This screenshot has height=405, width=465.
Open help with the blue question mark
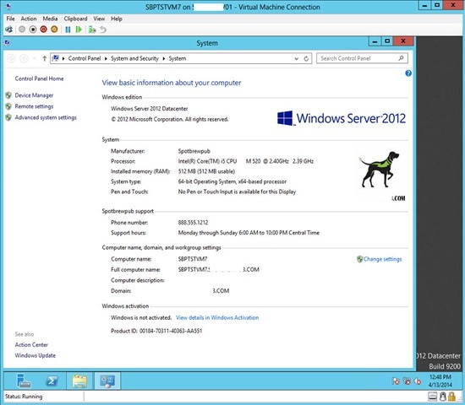click(408, 73)
